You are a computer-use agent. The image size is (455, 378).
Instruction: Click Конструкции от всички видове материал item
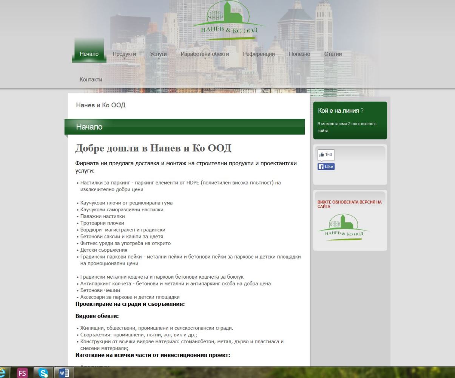(x=182, y=345)
